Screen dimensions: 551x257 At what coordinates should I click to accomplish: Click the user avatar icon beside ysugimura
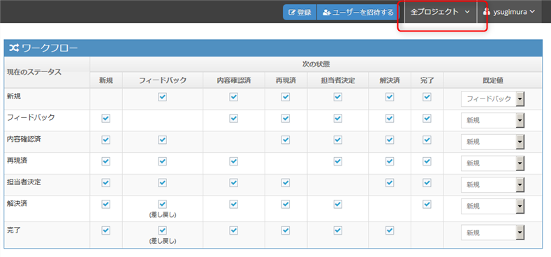pyautogui.click(x=487, y=12)
